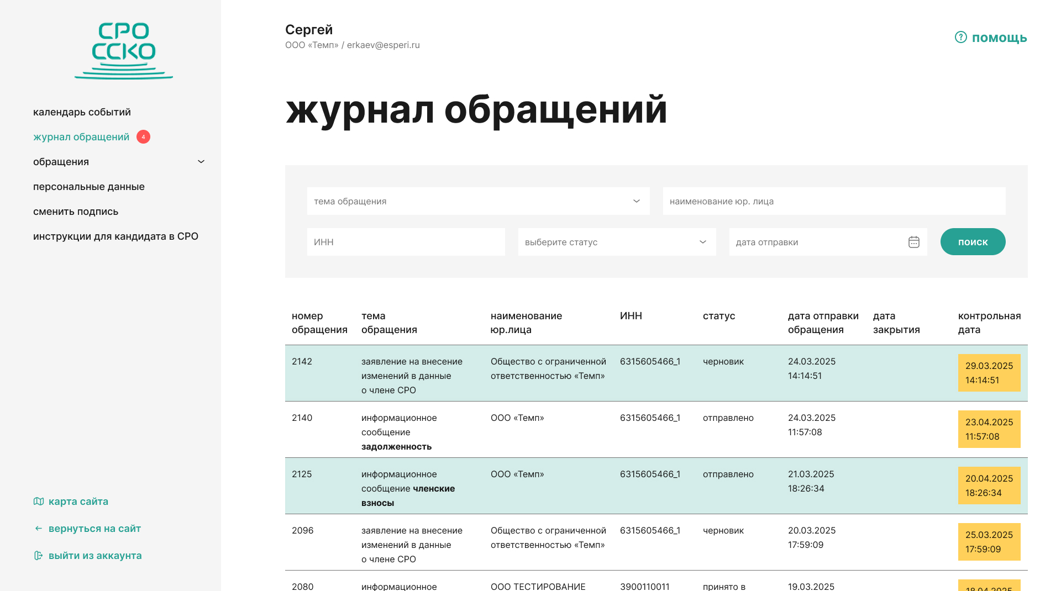The height and width of the screenshot is (591, 1061).
Task: Expand the обращения menu chevron
Action: tap(201, 162)
